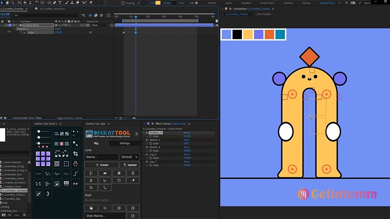Switch to the Small Screen workspace
390x219 pixels.
[x=267, y=3]
